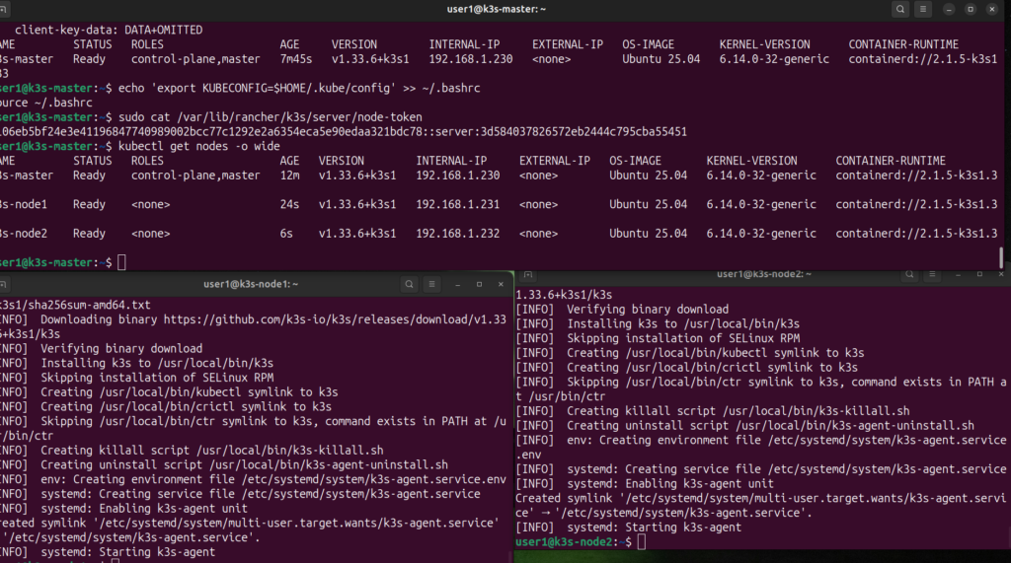
Task: Open the k3s-node1 terminal hamburger menu
Action: [431, 283]
